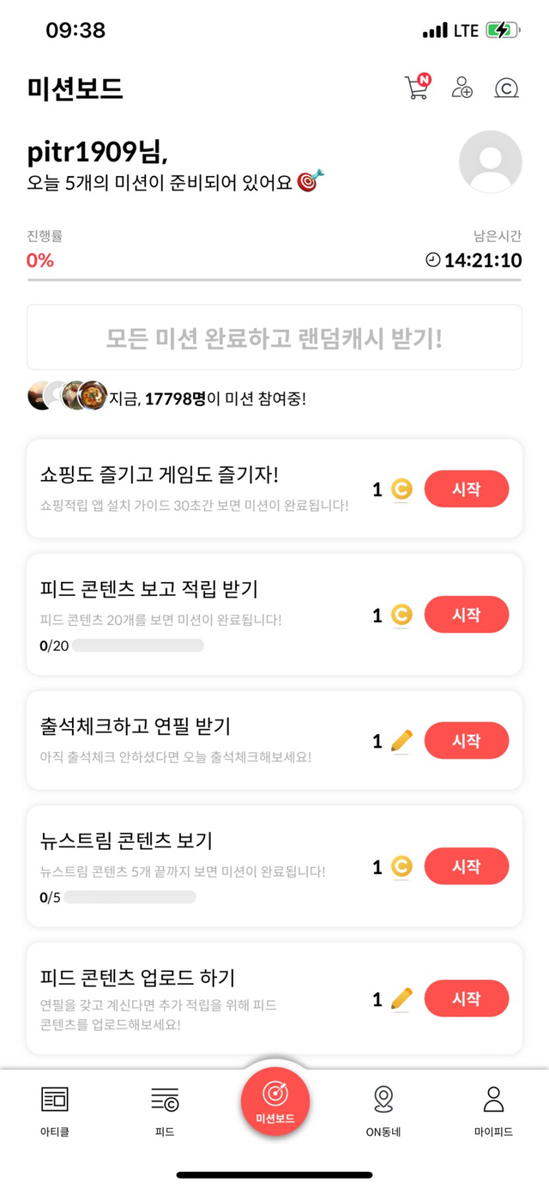Open the cash coin icon in header
Screen dimensions: 549x1189
click(507, 88)
